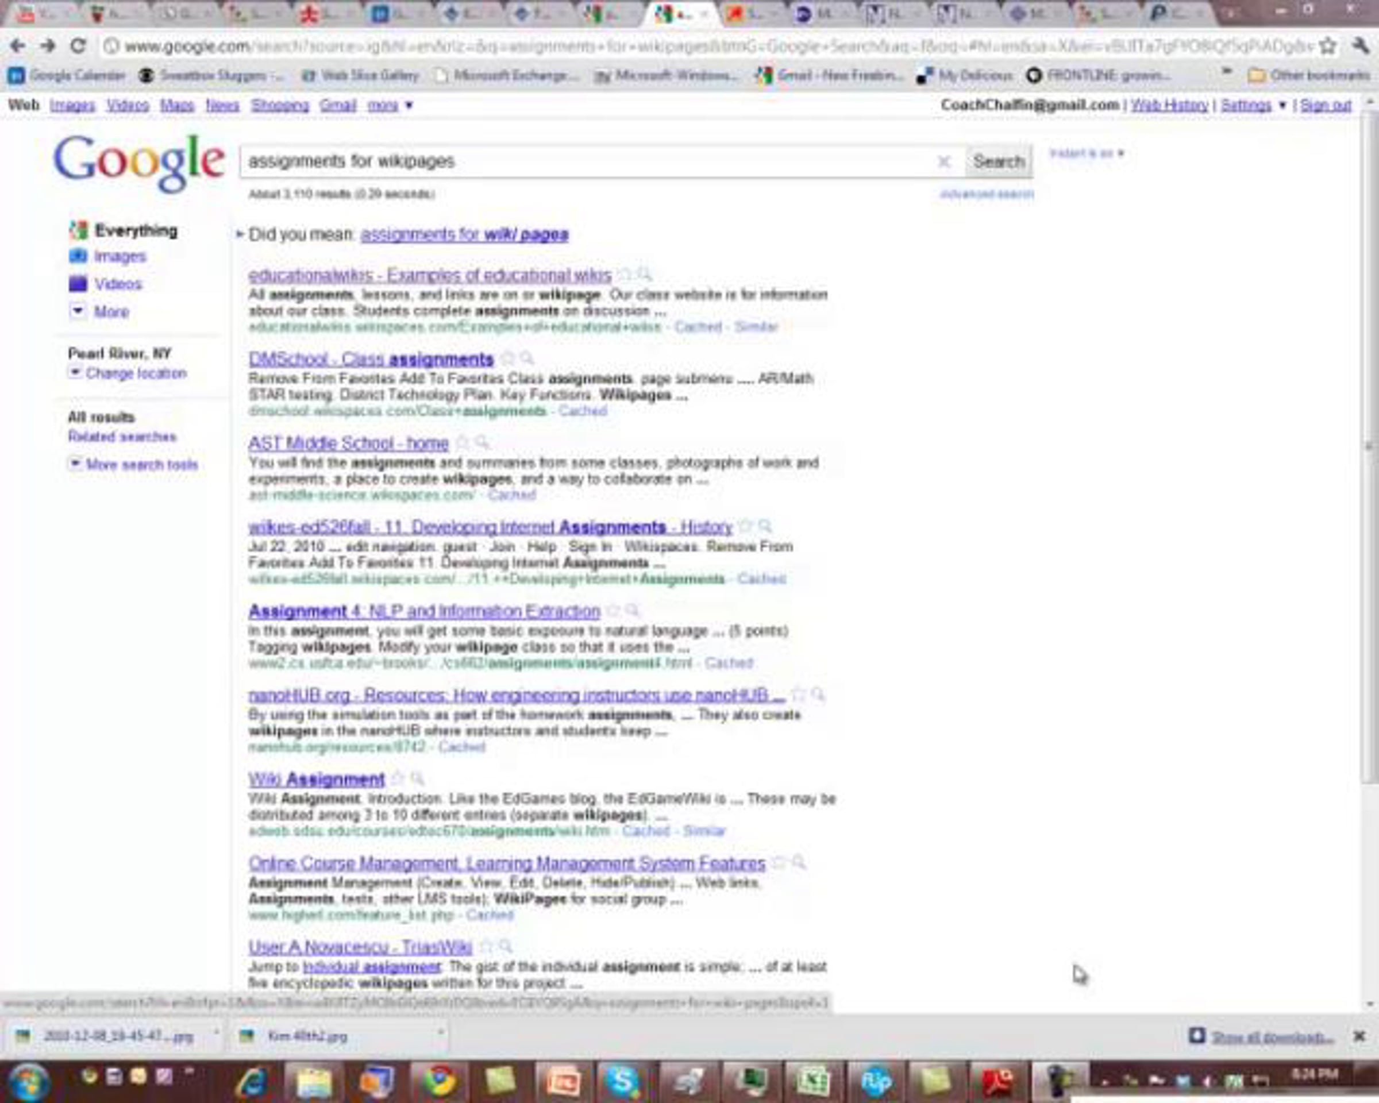The image size is (1379, 1103).
Task: Star the Wiki Assignment result
Action: pyautogui.click(x=398, y=779)
